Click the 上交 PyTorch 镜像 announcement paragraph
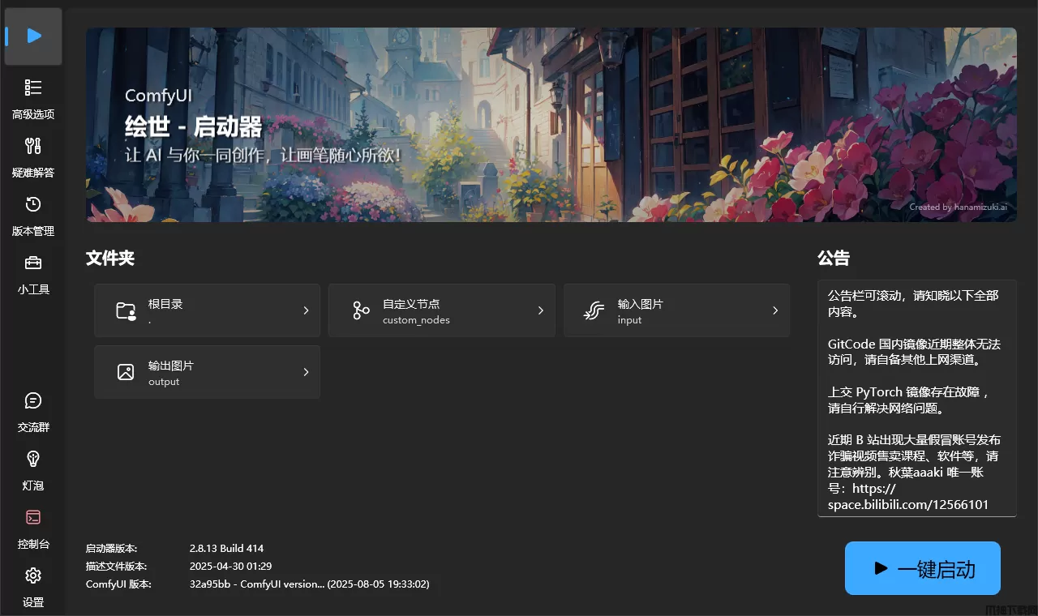The image size is (1038, 616). (x=908, y=400)
